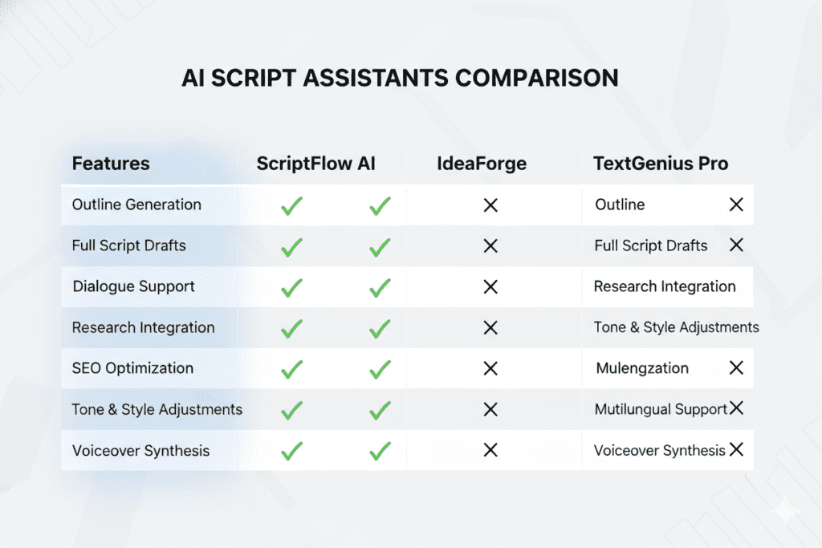The height and width of the screenshot is (548, 822).
Task: Click the IdeaForge X mark for Outline Generation
Action: pos(490,205)
